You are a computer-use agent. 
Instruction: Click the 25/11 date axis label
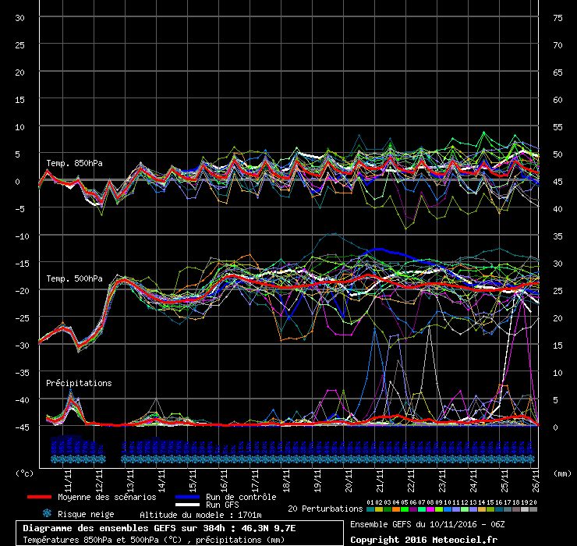(505, 480)
